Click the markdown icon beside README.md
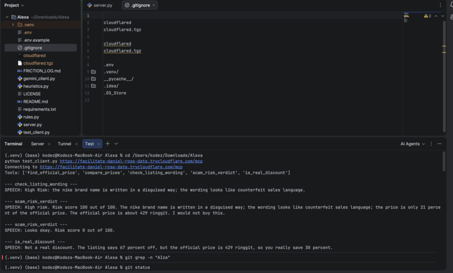 click(20, 101)
